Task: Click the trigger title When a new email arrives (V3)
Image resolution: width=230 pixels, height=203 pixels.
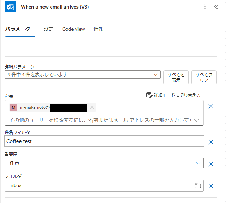Action: [x=55, y=7]
